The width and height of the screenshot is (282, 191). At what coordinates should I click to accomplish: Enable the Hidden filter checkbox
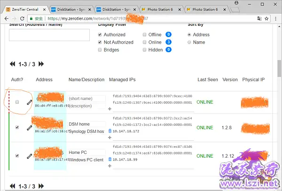[144, 50]
